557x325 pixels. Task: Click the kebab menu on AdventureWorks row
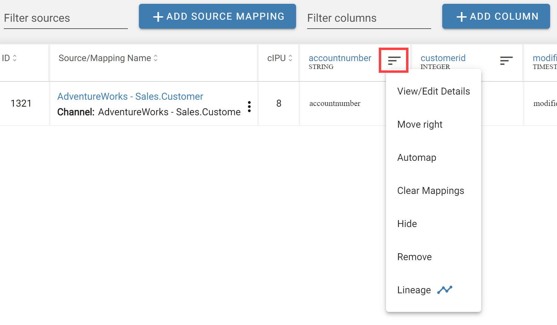coord(249,107)
